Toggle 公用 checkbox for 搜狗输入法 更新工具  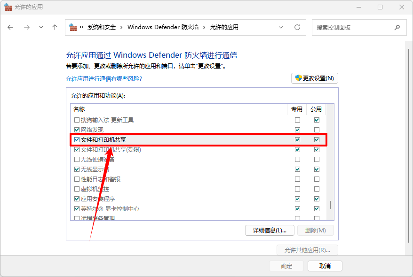[317, 120]
